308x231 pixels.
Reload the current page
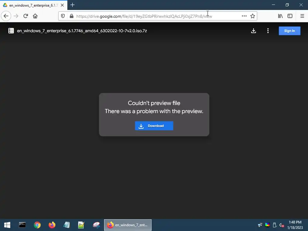point(26,16)
